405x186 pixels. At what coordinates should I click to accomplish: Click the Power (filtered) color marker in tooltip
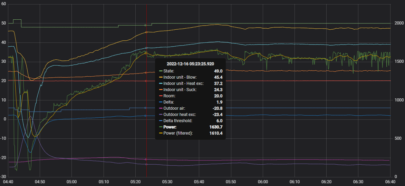[x=161, y=133]
